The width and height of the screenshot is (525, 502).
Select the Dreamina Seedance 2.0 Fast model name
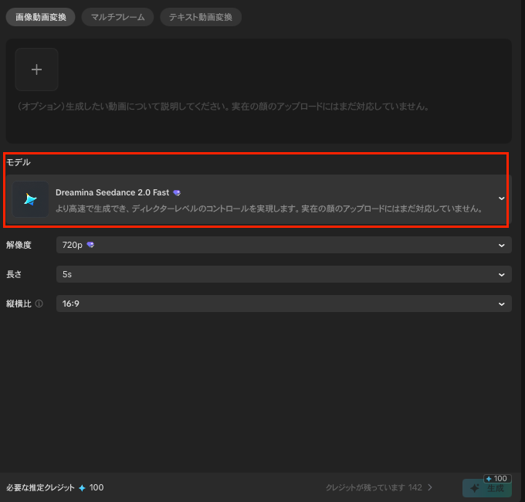(112, 192)
